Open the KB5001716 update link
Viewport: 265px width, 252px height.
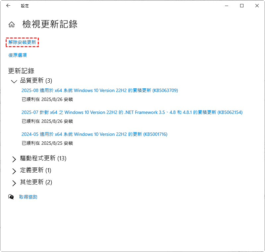[x=94, y=134]
